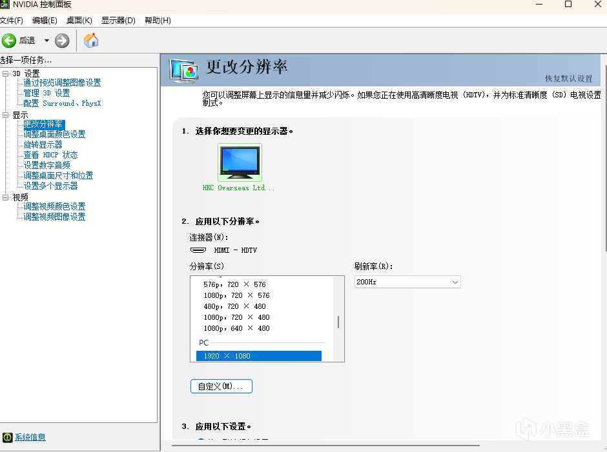607x452 pixels.
Task: Click the green Back arrow icon
Action: (x=9, y=40)
